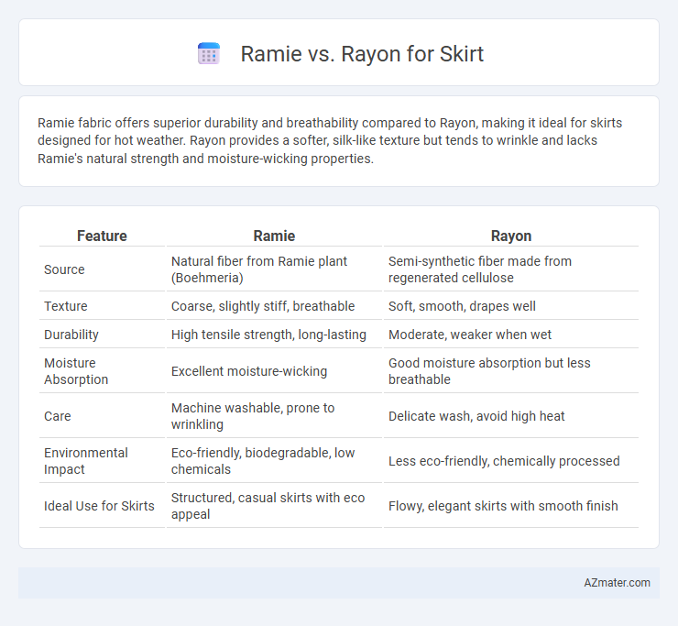
Task: Click the calendar grid icon beside the title
Action: [209, 54]
